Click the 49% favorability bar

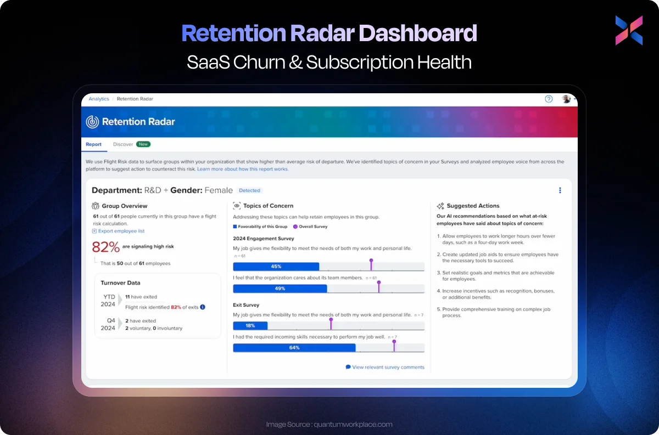point(280,289)
